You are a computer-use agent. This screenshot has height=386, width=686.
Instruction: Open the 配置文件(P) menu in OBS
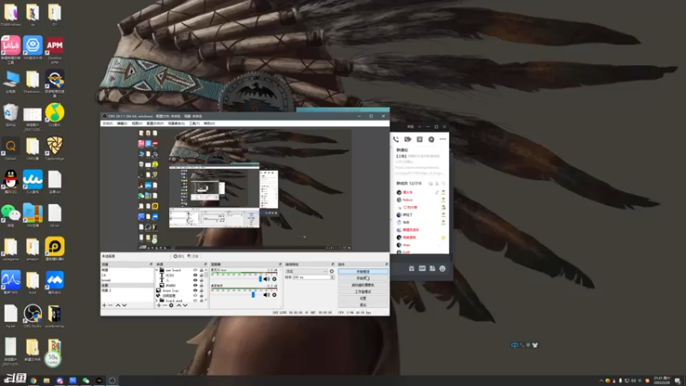click(x=155, y=124)
